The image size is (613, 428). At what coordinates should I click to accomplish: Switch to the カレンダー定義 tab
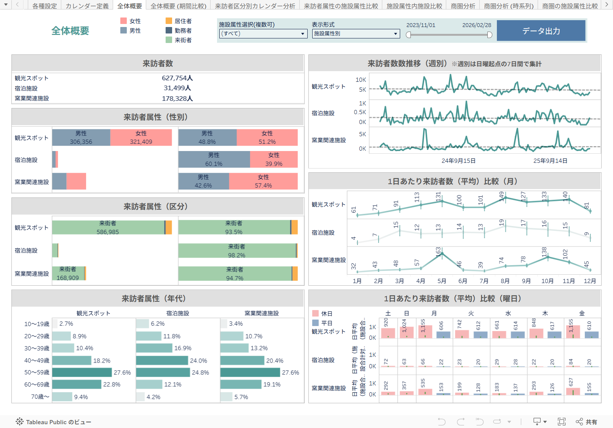pos(87,6)
